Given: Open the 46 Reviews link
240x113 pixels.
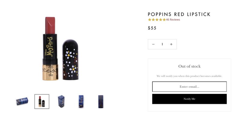Looking at the screenshot, I should pyautogui.click(x=173, y=20).
